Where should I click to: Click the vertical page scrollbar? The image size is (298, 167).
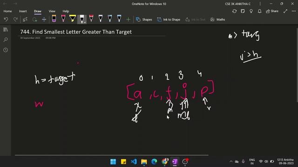(297, 65)
